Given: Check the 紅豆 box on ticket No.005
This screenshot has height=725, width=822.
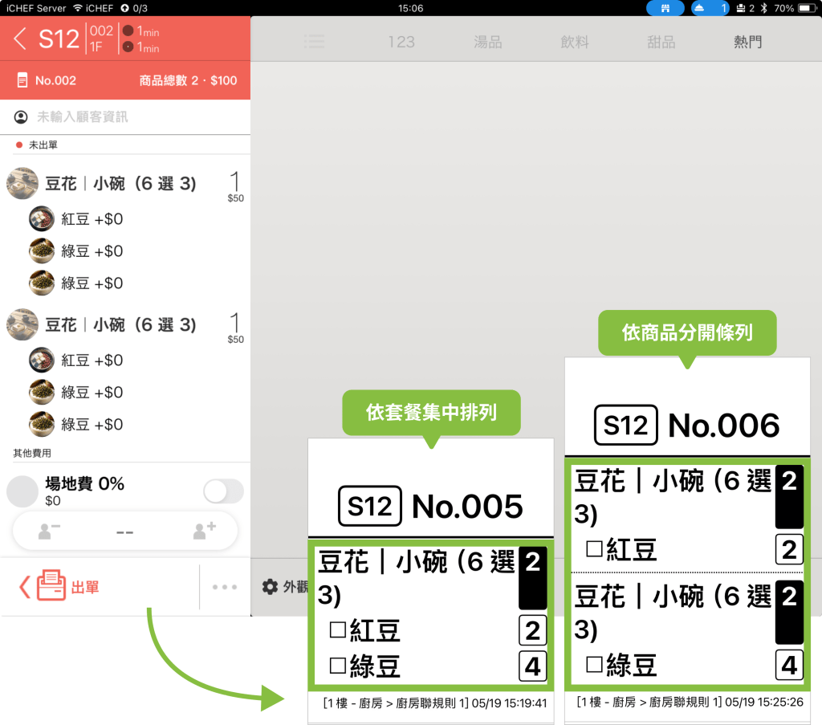Looking at the screenshot, I should 338,630.
